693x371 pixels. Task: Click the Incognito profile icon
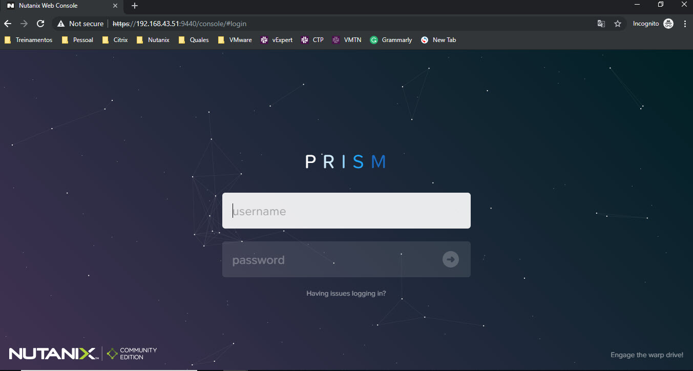[668, 24]
